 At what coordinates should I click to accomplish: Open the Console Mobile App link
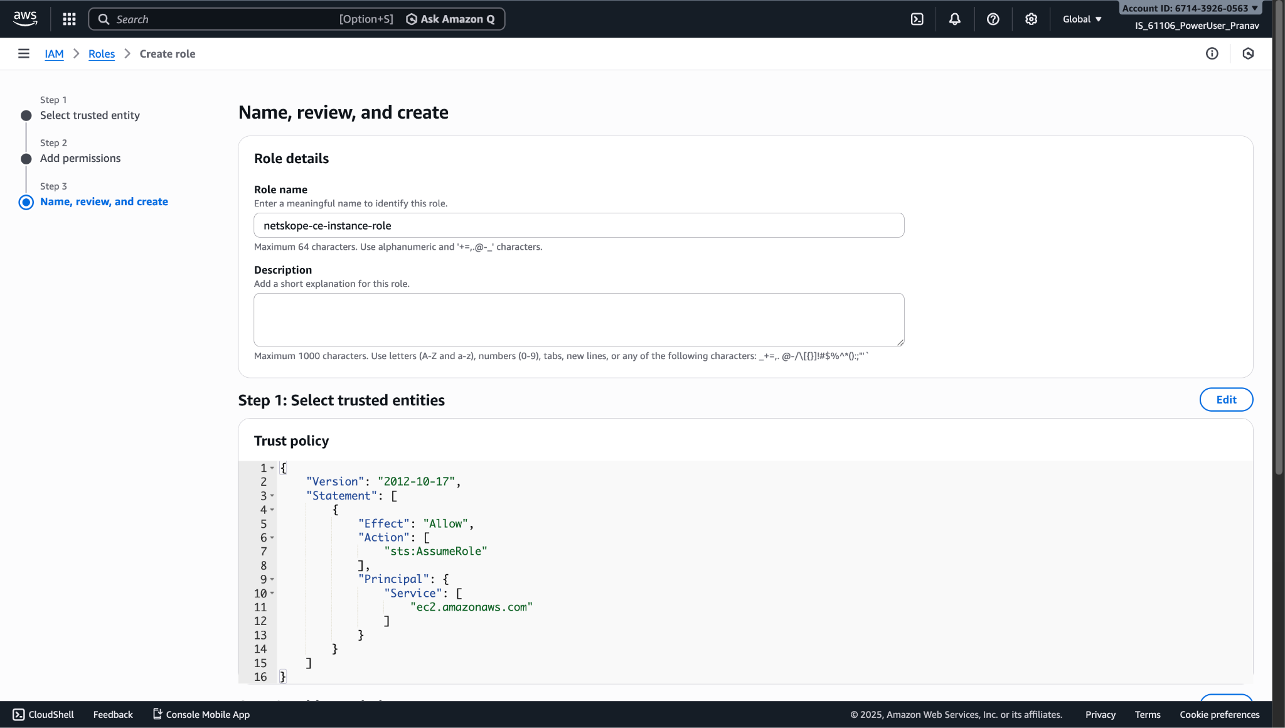click(201, 715)
